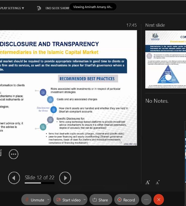Click the www.ifsb.org link on slide
This screenshot has width=186, height=206.
point(130,144)
